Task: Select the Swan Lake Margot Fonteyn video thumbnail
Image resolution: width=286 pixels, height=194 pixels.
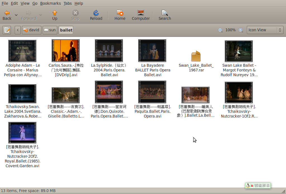Action: coord(239,51)
